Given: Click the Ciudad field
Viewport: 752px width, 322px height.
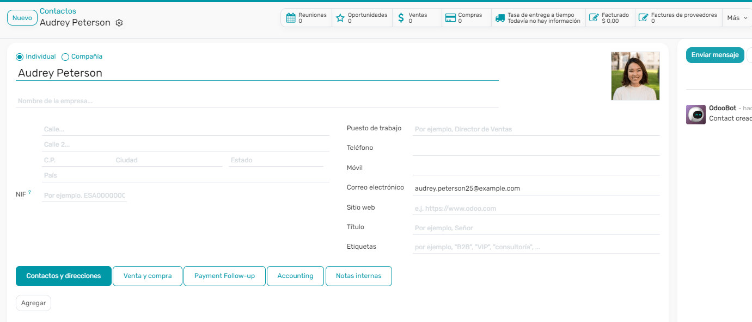Looking at the screenshot, I should pyautogui.click(x=168, y=160).
